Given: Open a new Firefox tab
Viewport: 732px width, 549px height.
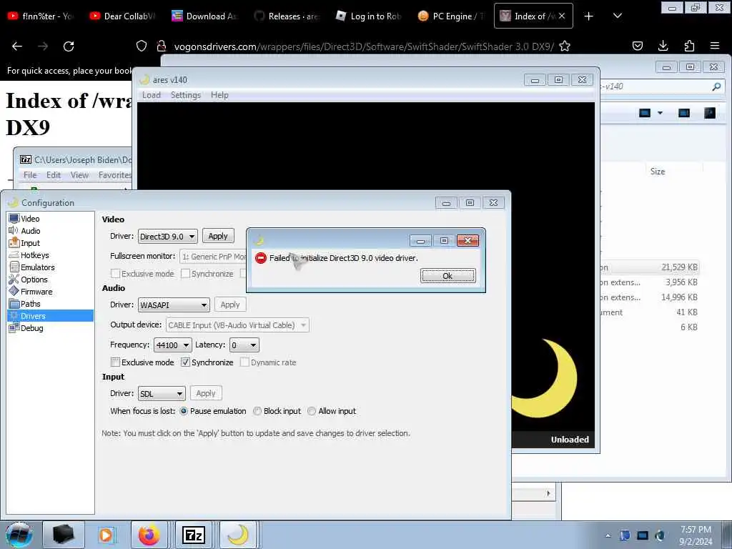Looking at the screenshot, I should coord(589,16).
